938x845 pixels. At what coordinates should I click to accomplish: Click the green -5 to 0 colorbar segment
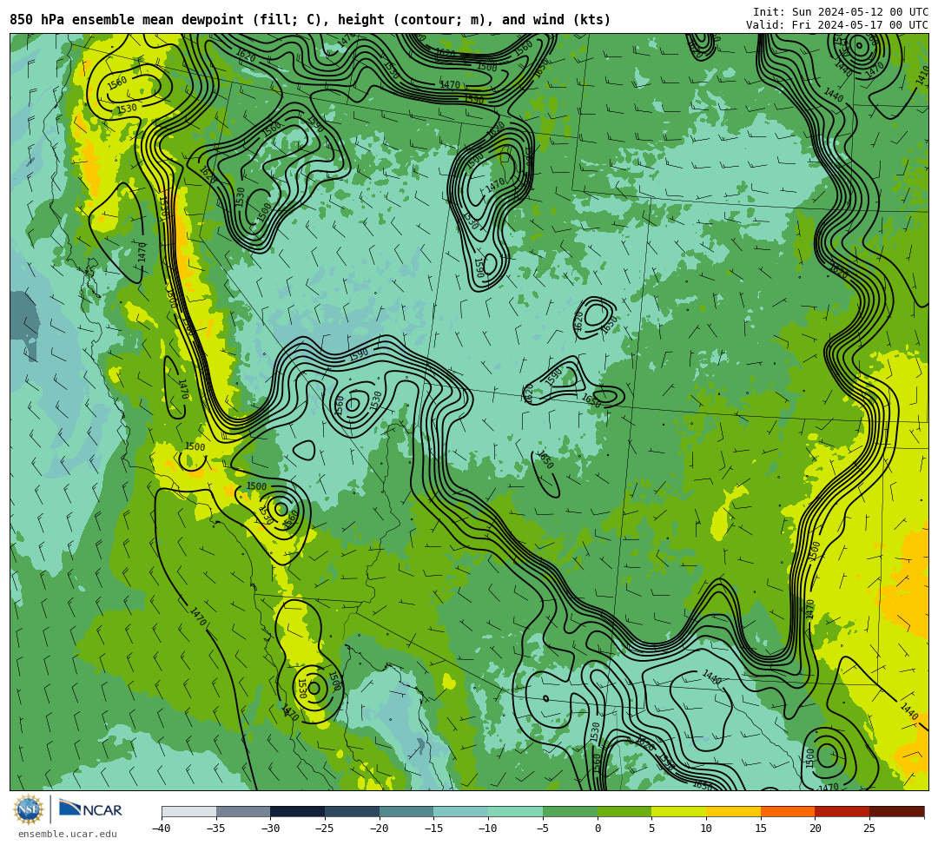tap(570, 811)
